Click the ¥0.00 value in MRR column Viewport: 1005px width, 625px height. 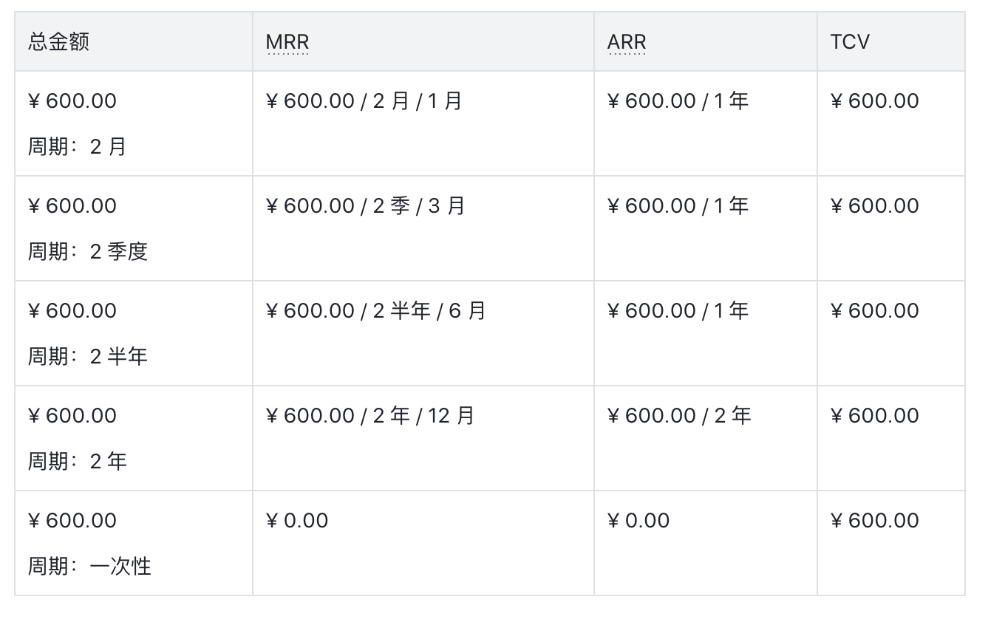pyautogui.click(x=297, y=521)
